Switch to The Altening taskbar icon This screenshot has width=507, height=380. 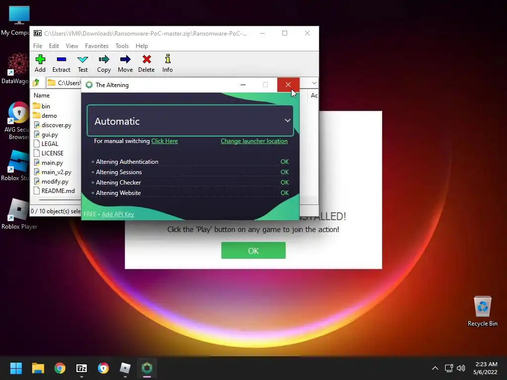(147, 368)
